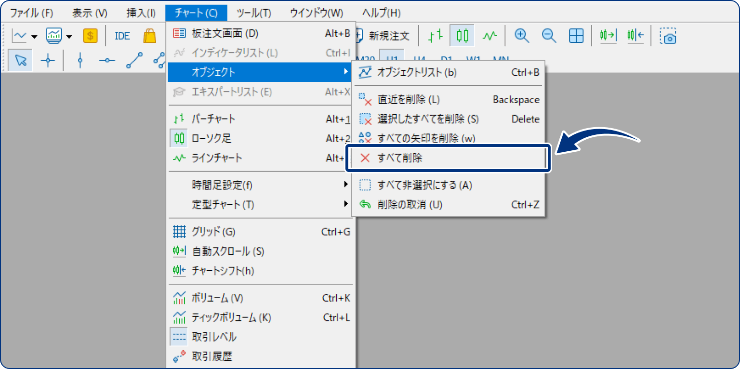Capture a chart screenshot with the camera icon

668,35
